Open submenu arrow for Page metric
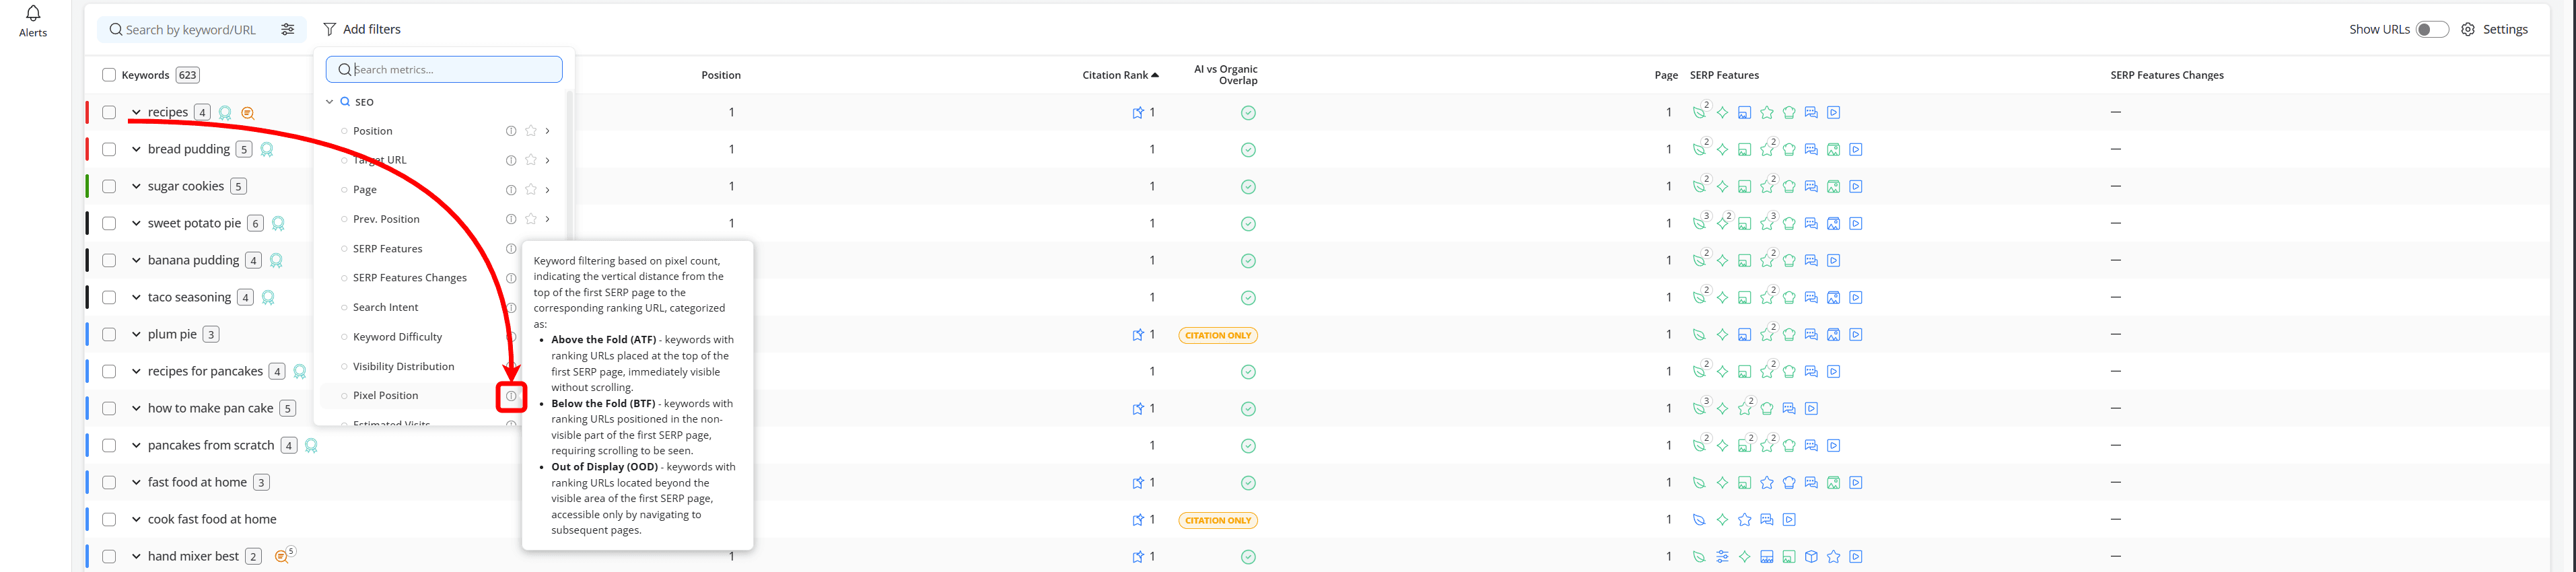The image size is (2576, 572). 547,190
